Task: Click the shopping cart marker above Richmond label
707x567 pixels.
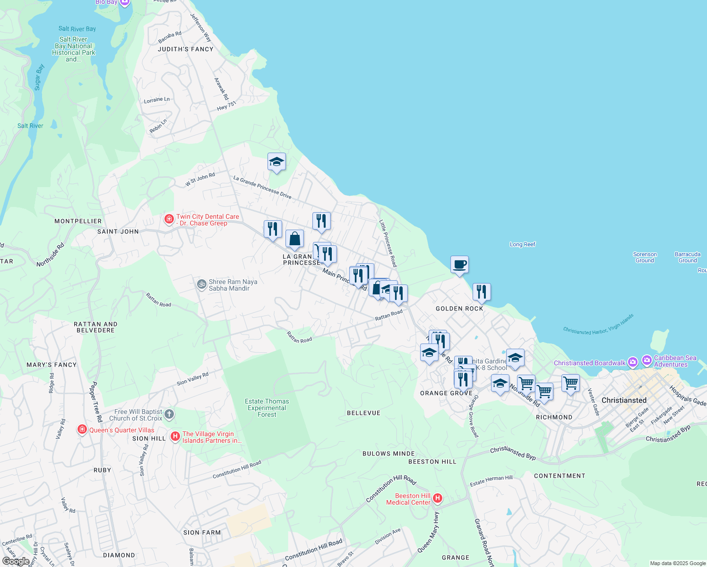Action: click(544, 392)
